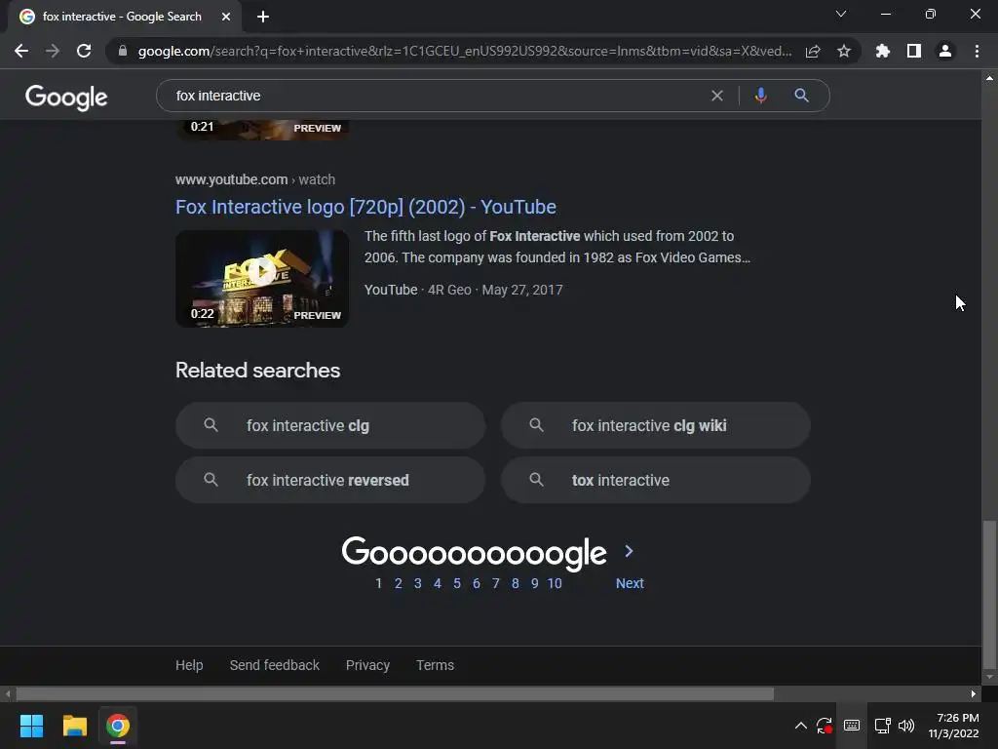The height and width of the screenshot is (749, 998).
Task: Open the tab search dropdown
Action: [841, 14]
